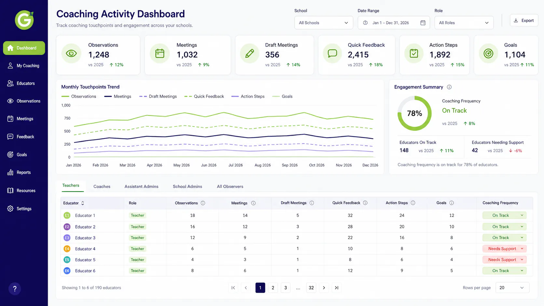Viewport: 544px width, 306px height.
Task: Toggle the Draft Meetings series in legend
Action: click(x=158, y=97)
